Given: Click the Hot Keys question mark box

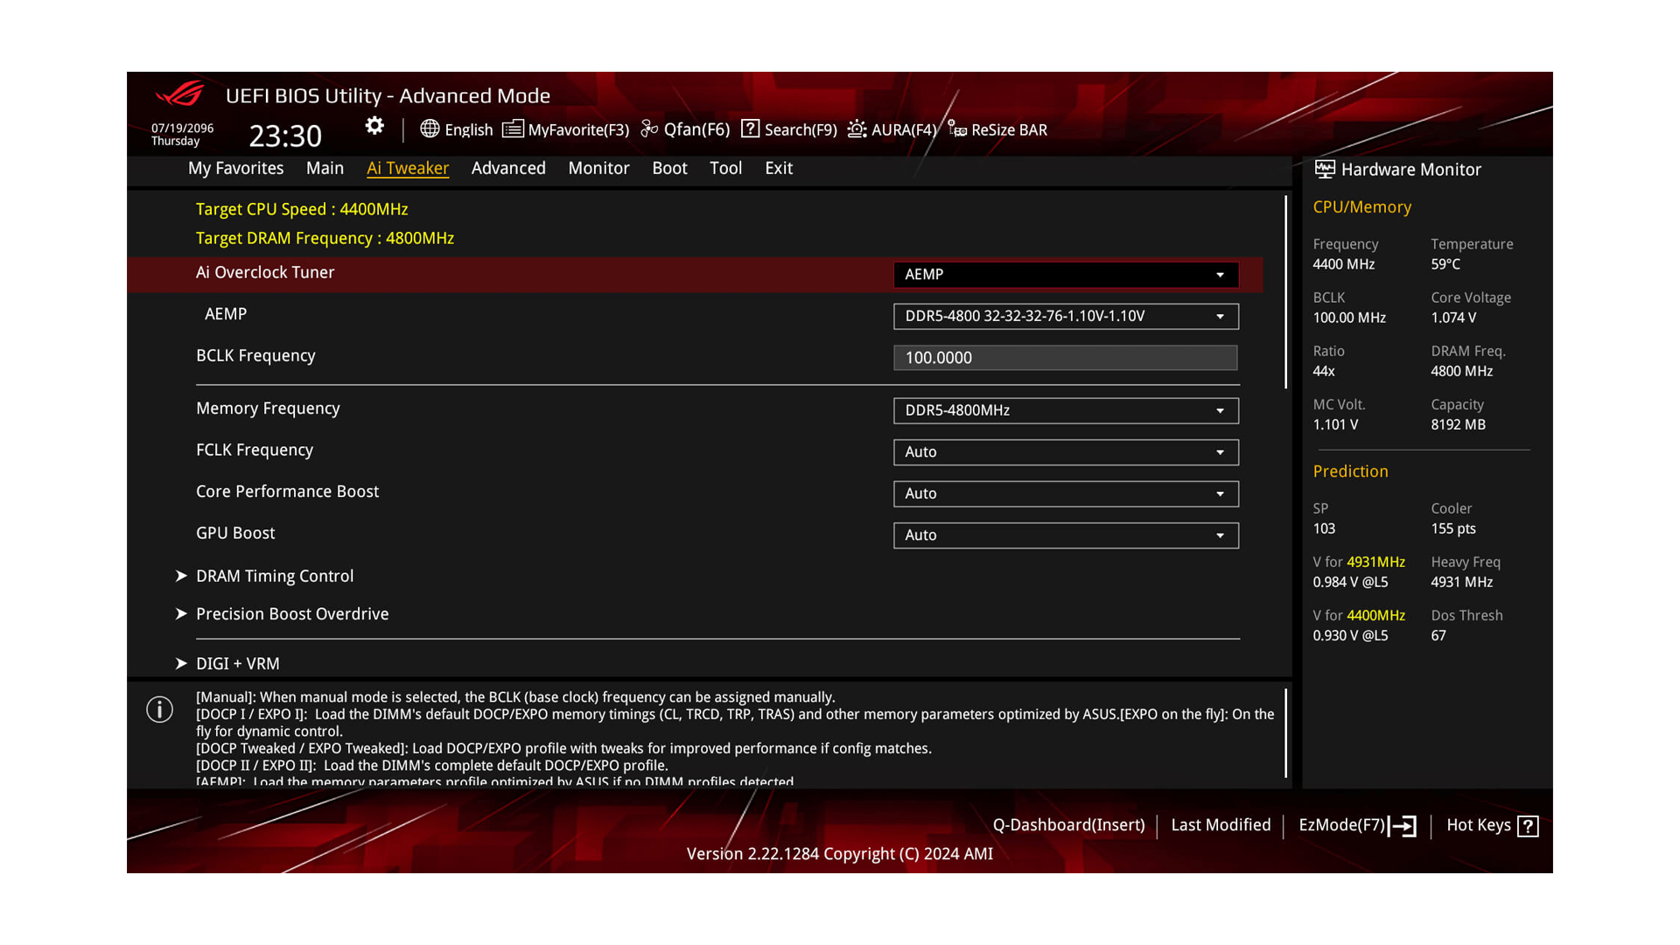Looking at the screenshot, I should [x=1528, y=826].
